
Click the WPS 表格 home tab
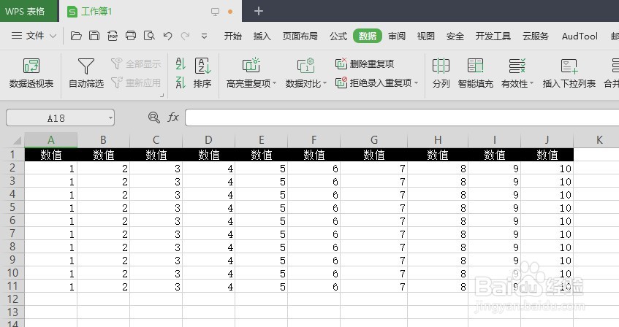point(29,11)
